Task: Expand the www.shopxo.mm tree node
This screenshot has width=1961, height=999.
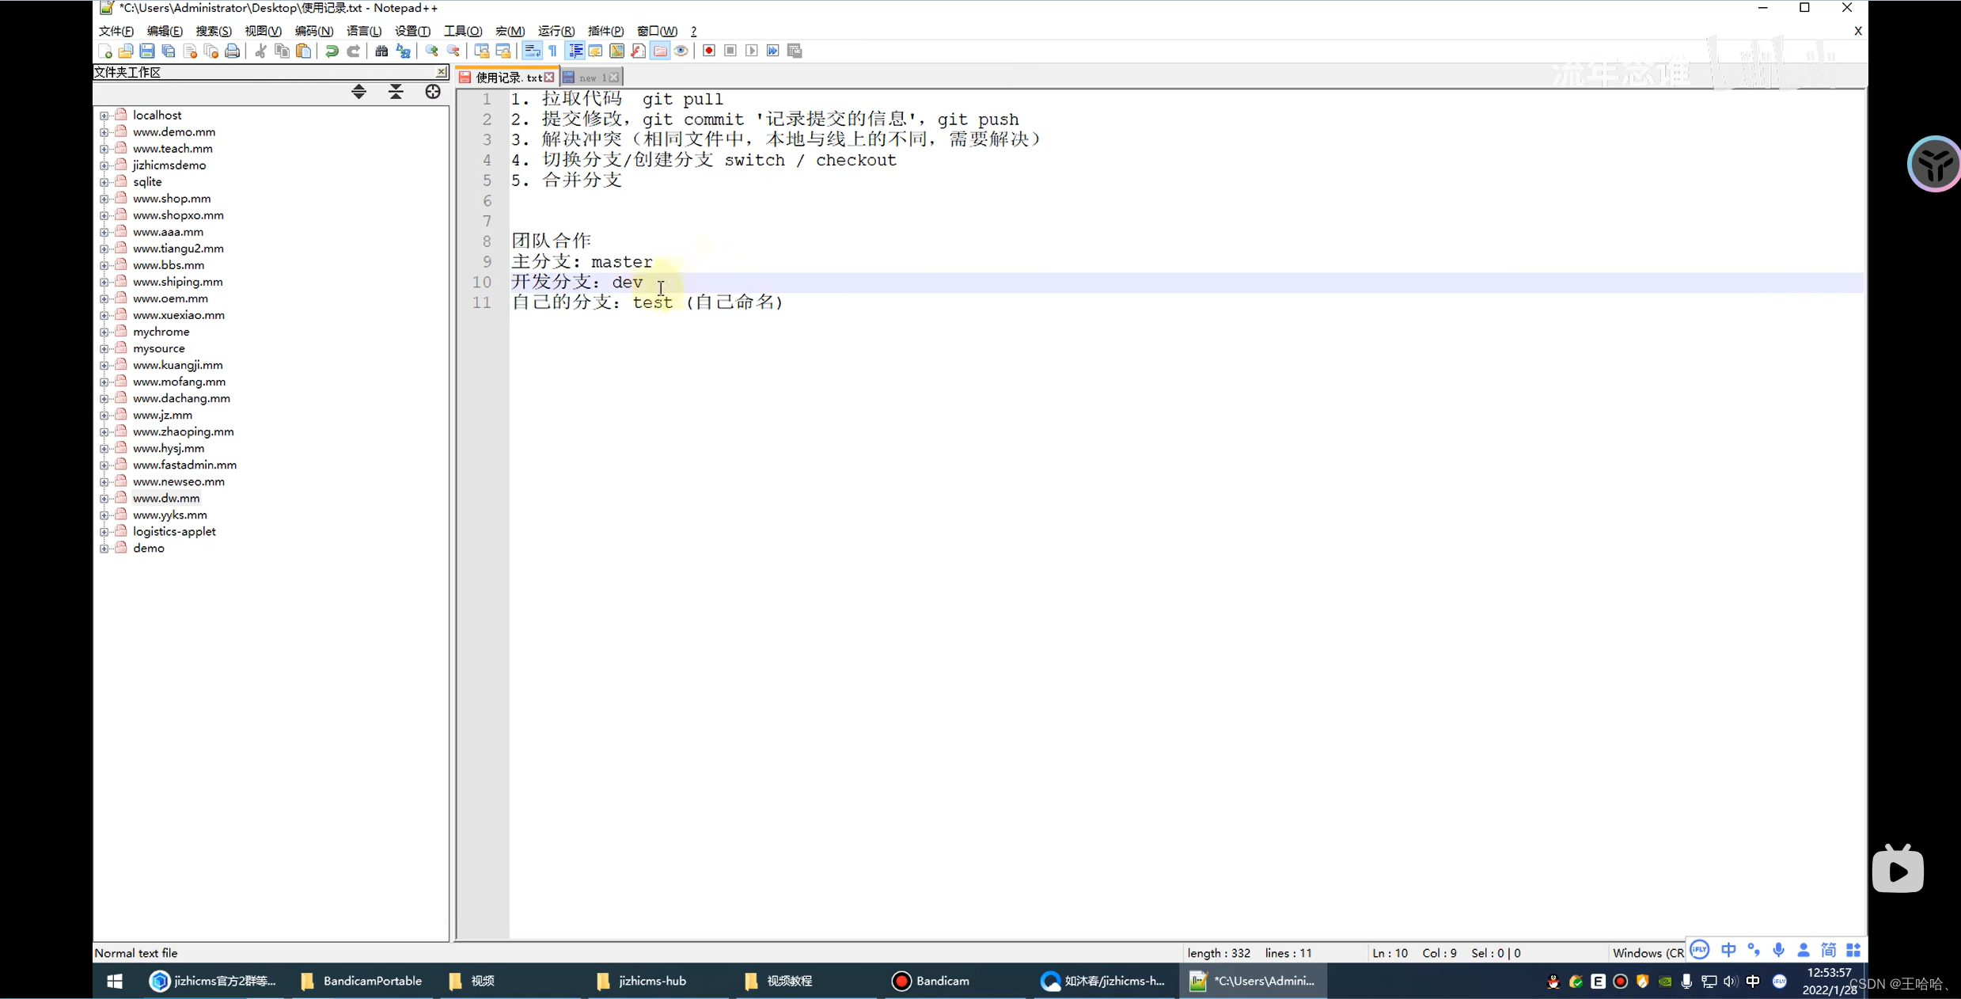Action: (x=104, y=215)
